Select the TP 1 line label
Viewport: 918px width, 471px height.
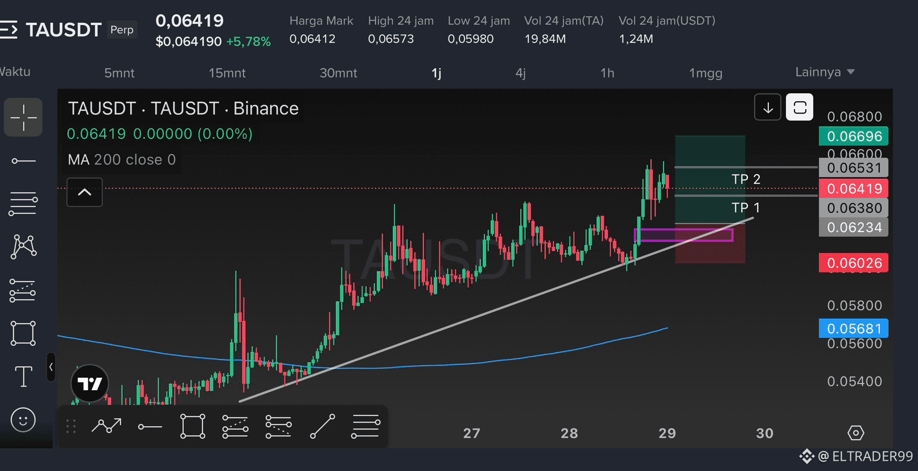click(746, 208)
